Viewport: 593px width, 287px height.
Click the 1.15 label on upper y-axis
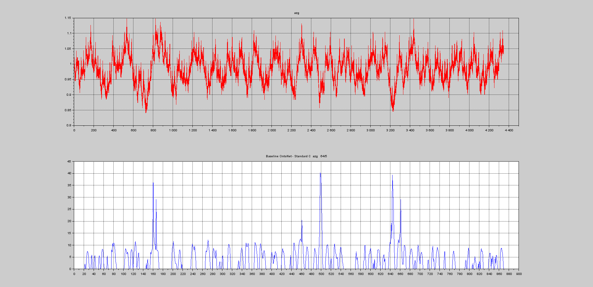pyautogui.click(x=68, y=18)
